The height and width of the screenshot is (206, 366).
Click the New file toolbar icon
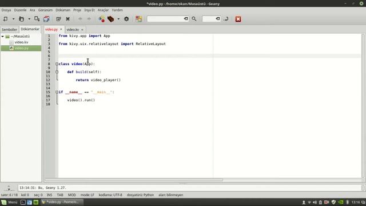5,19
